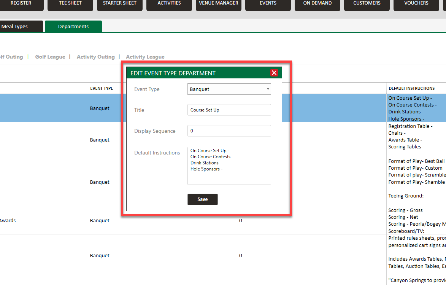Viewport: 446px width, 285px height.
Task: Select the Events menu item
Action: tap(268, 4)
